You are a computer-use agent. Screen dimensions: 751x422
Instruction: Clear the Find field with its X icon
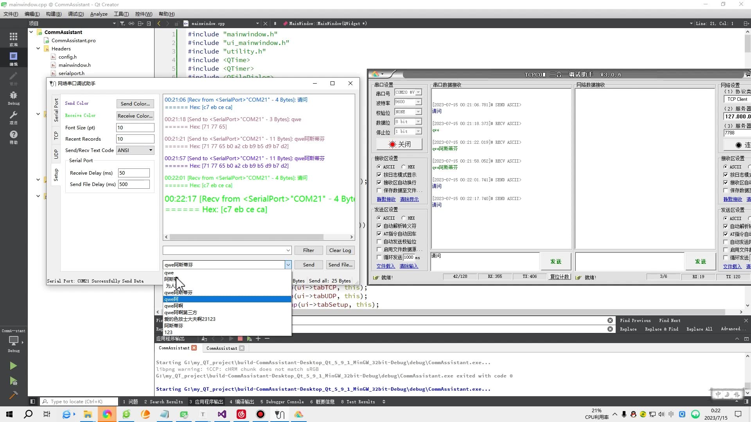click(610, 320)
